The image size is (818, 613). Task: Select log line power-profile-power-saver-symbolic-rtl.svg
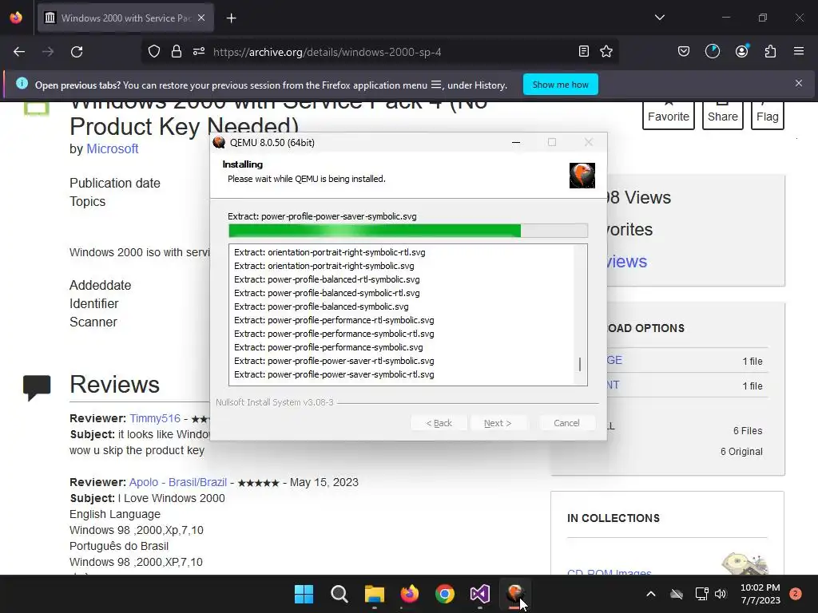334,374
